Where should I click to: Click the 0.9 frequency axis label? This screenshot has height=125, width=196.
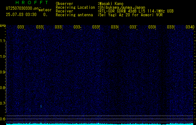[x=3, y=72]
